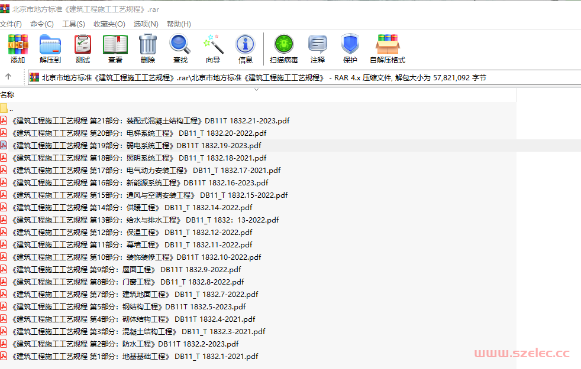Open the Commands (命令) menu

point(42,24)
